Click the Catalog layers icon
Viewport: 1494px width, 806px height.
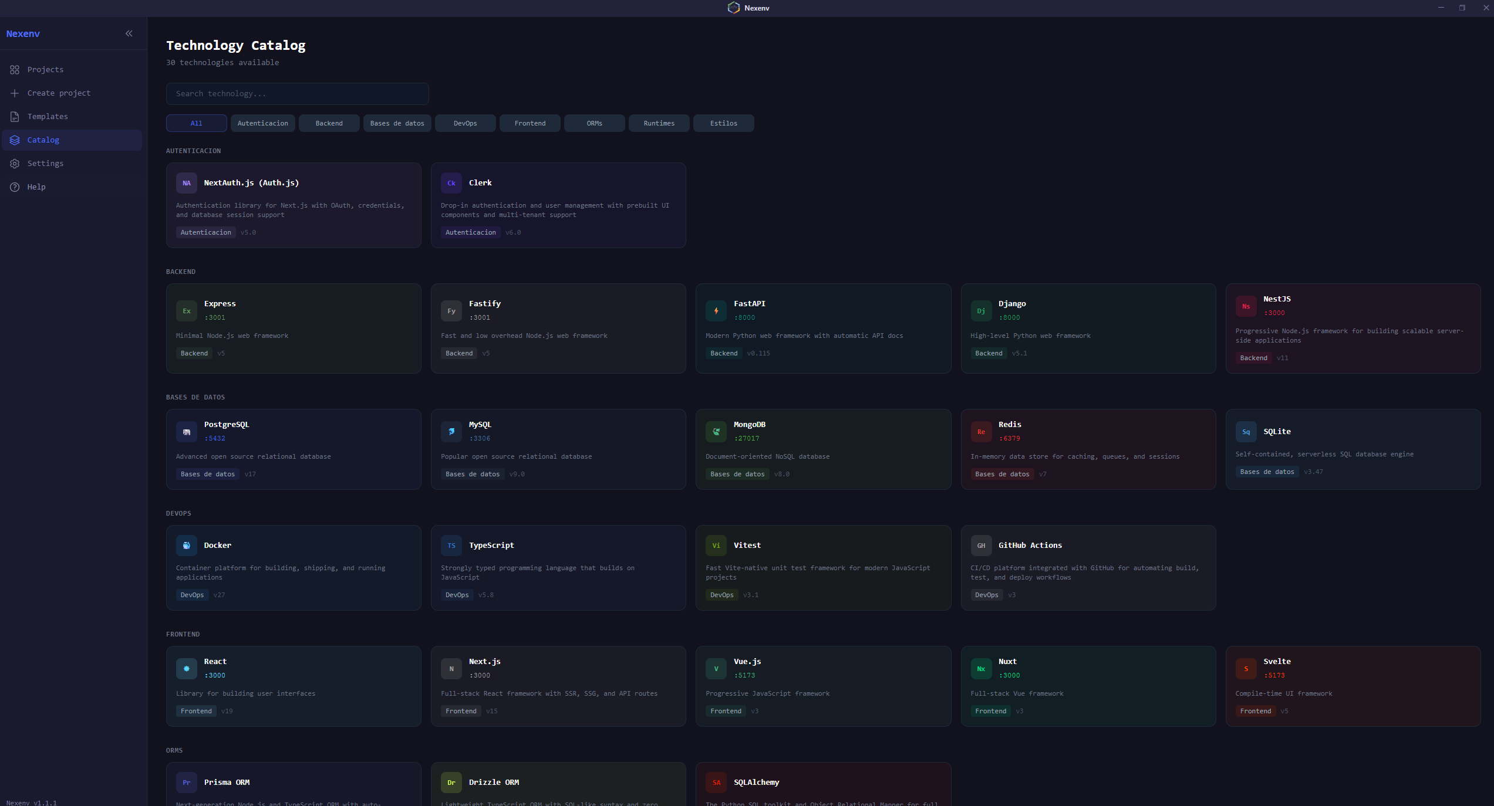15,140
